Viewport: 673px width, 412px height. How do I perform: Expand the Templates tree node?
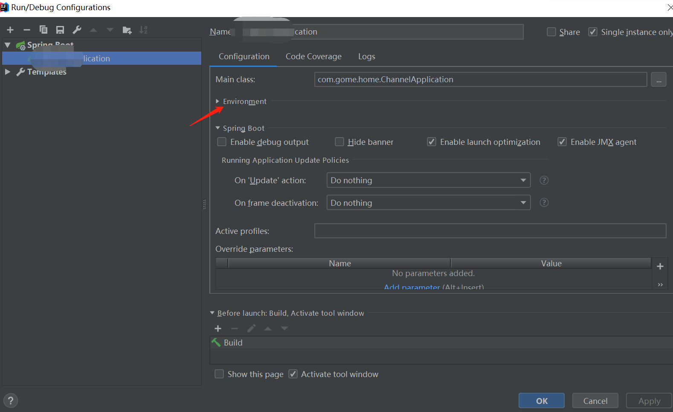[8, 72]
